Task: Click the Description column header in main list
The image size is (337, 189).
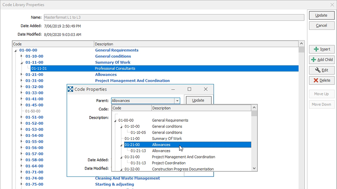Action: [x=196, y=44]
